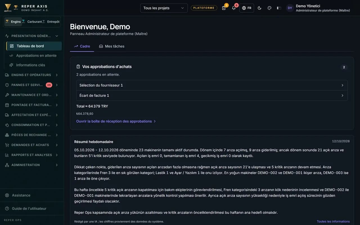Expand the Consommation chevron

point(57,125)
